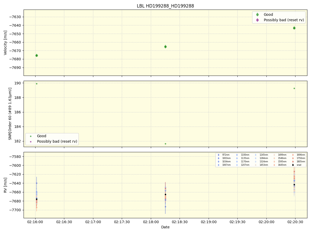Select the last velocity data point near -7643 m/s

294,28
